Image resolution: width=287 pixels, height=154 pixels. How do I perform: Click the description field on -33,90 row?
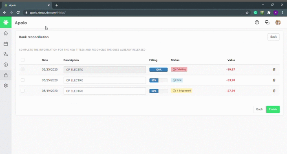pyautogui.click(x=105, y=80)
